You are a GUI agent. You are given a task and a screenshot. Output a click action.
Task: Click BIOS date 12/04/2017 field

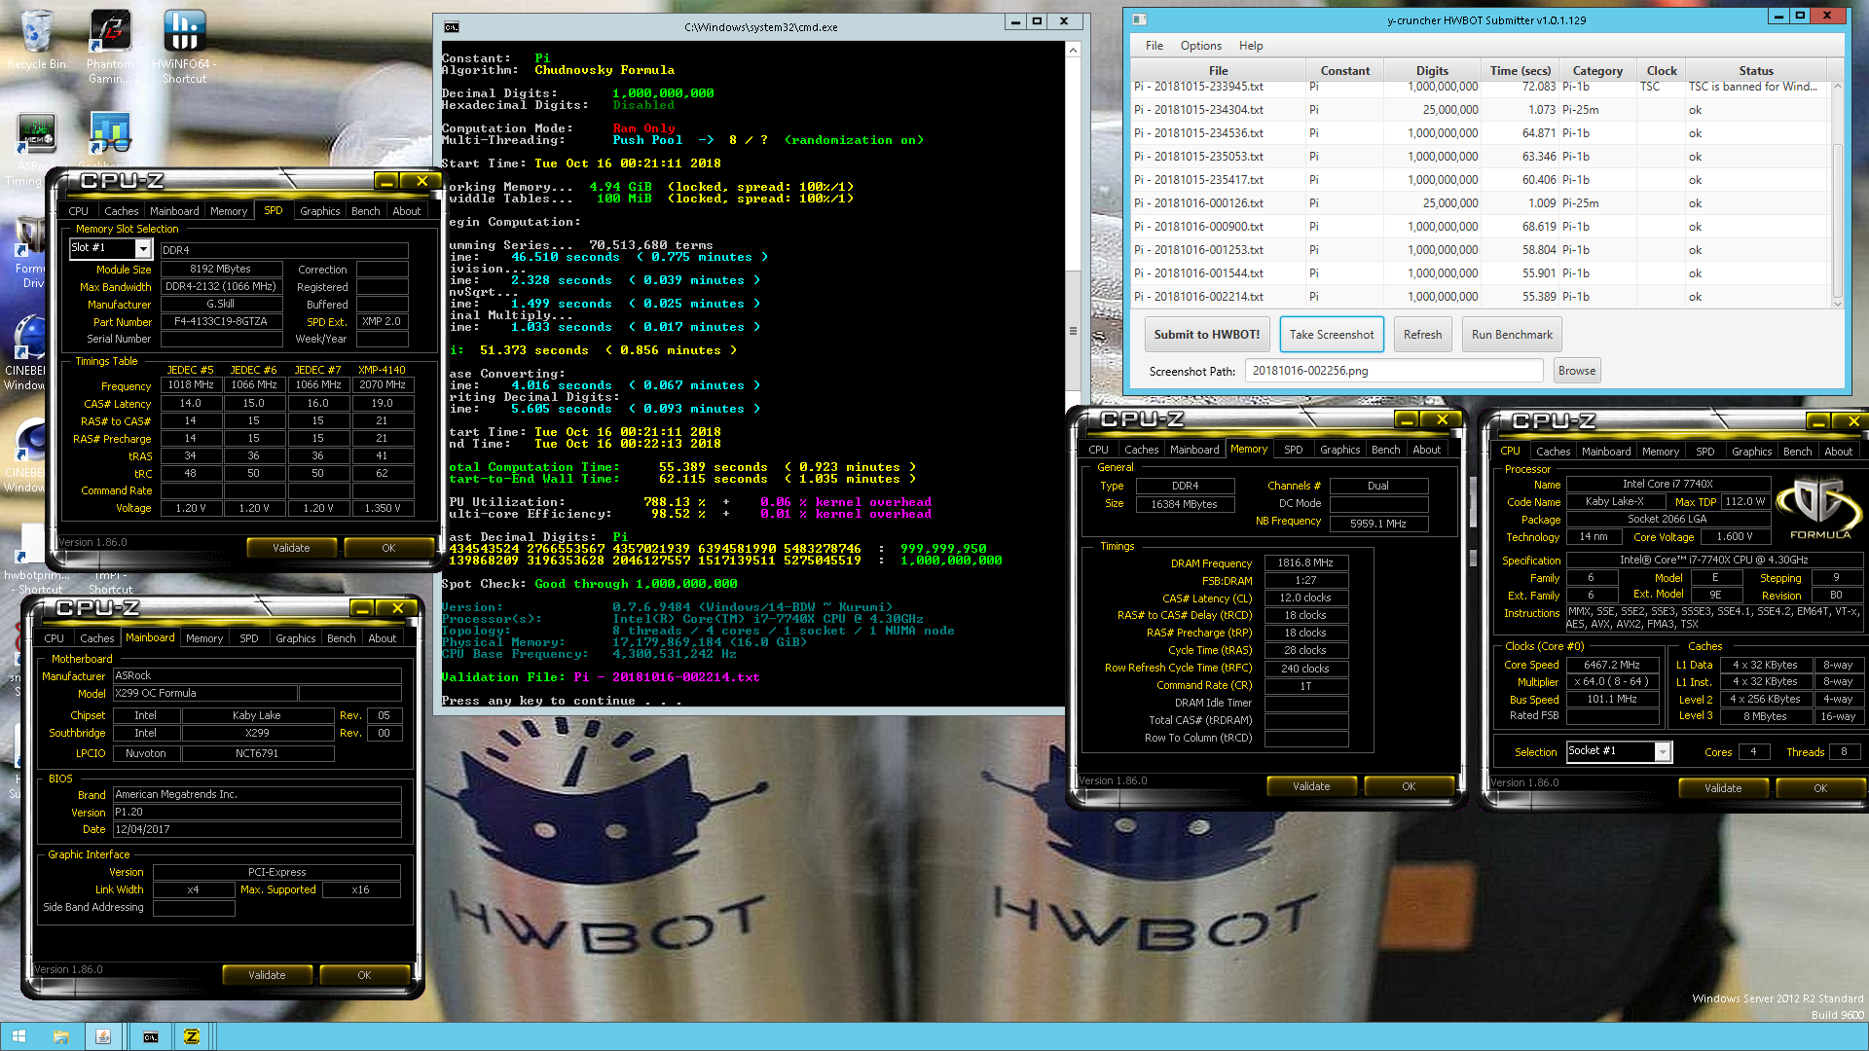257,829
